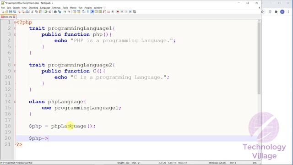Click the Redo arrow icon
The image size is (293, 165).
[50, 11]
